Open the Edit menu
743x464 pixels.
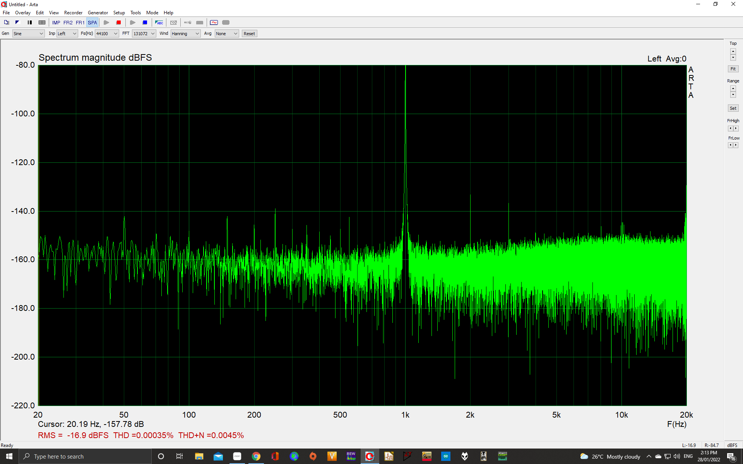click(x=40, y=13)
